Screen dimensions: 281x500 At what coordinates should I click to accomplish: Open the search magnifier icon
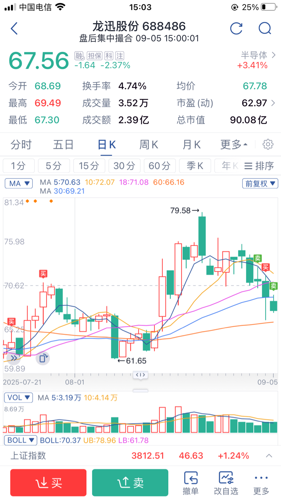[264, 29]
